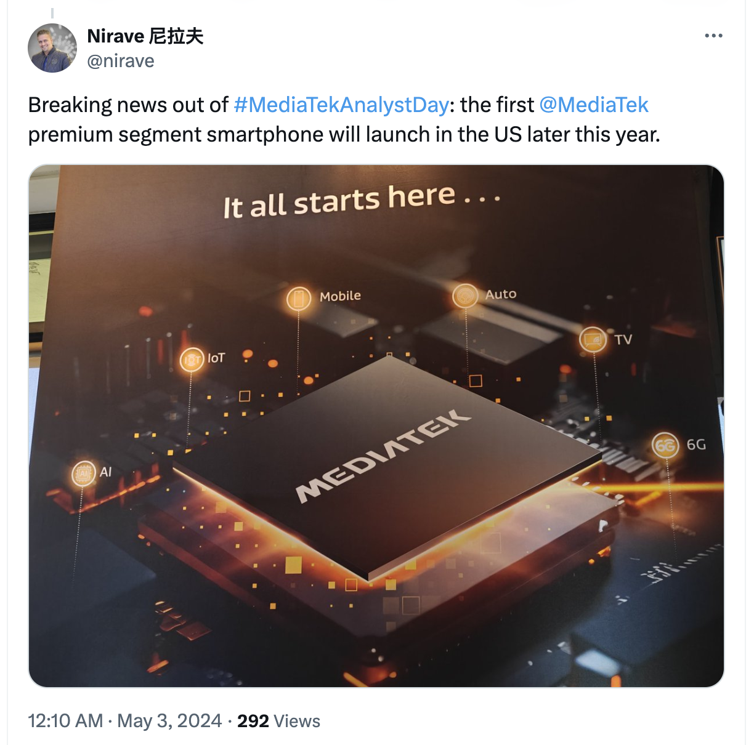Open the three-dot more options menu
The height and width of the screenshot is (745, 754).
[713, 36]
